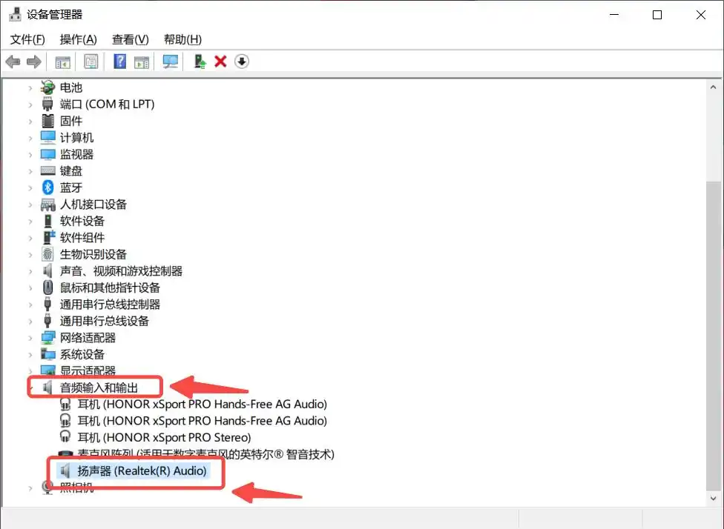The width and height of the screenshot is (724, 529).
Task: Click the Scan for hardware changes monitor icon
Action: (x=171, y=61)
